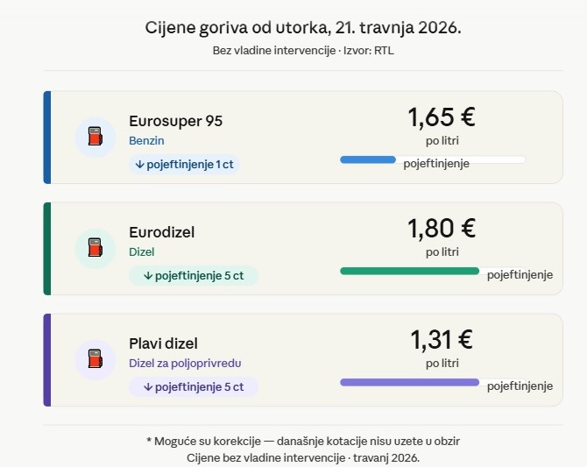Click the 1,65 € price
The width and height of the screenshot is (587, 467).
click(442, 117)
